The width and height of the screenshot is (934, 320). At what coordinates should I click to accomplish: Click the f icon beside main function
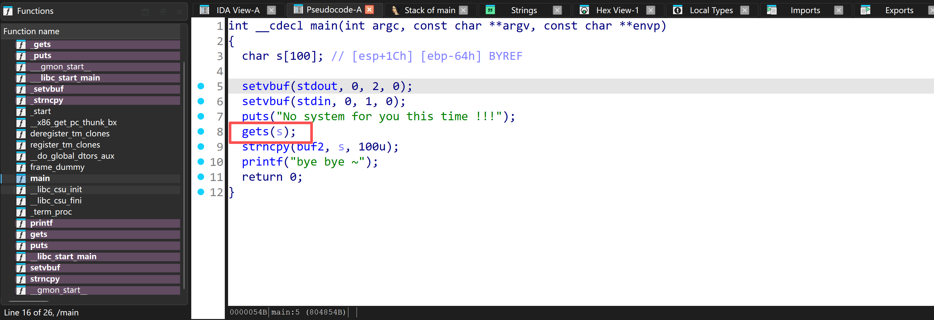point(21,178)
